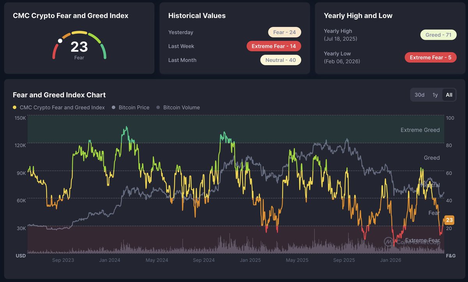Click the gauge value 23

pos(79,47)
